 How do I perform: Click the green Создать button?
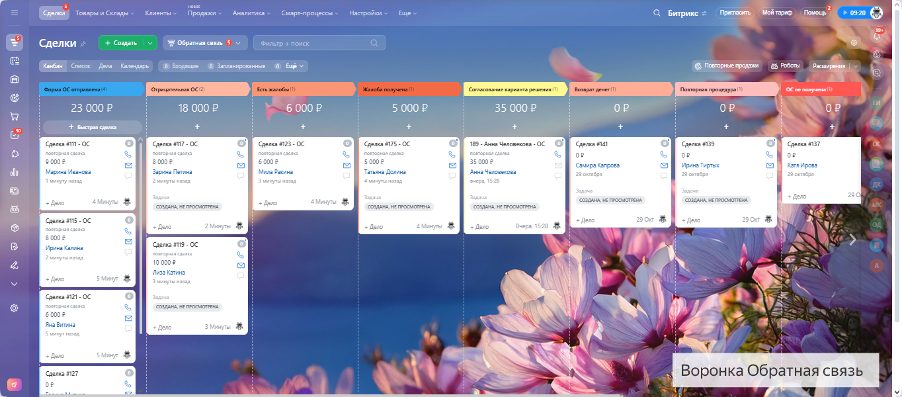(121, 43)
